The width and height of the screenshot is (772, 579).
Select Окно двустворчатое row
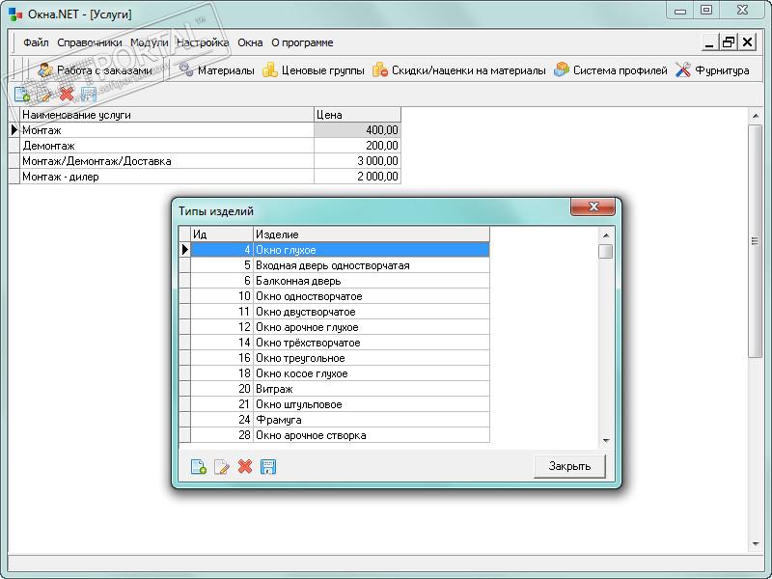pyautogui.click(x=334, y=312)
